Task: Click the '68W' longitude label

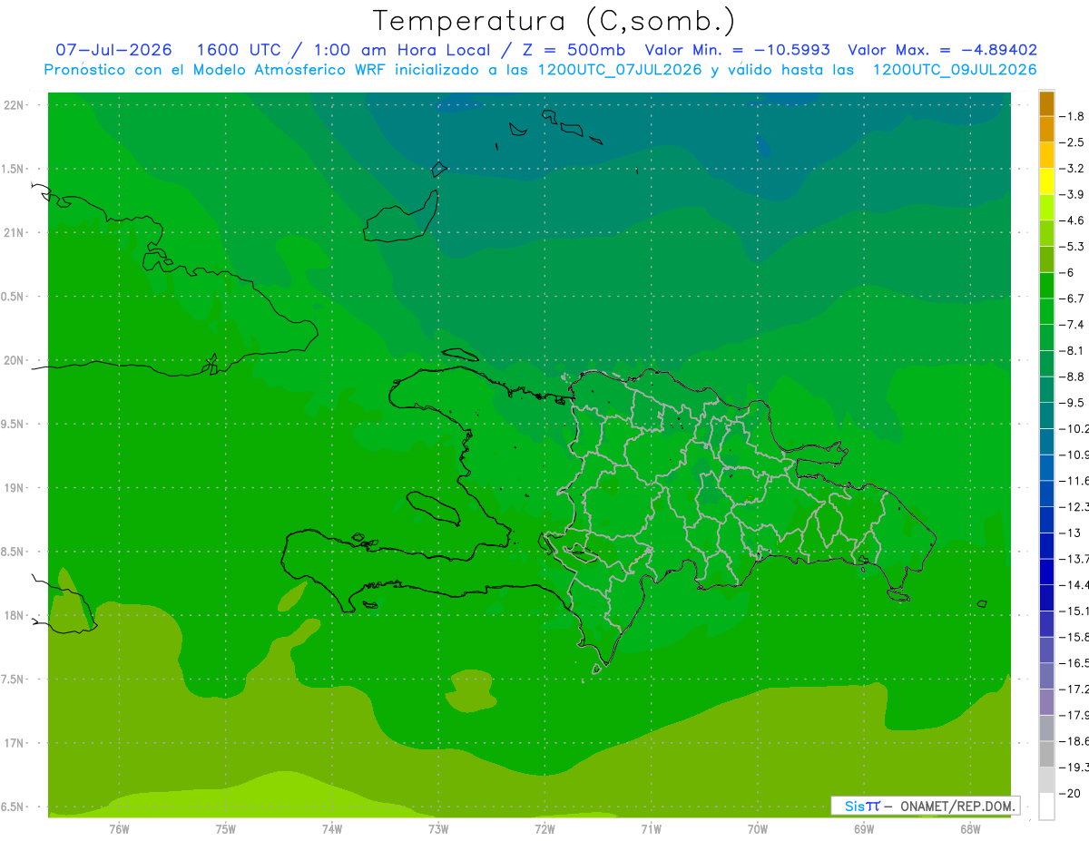Action: [970, 829]
